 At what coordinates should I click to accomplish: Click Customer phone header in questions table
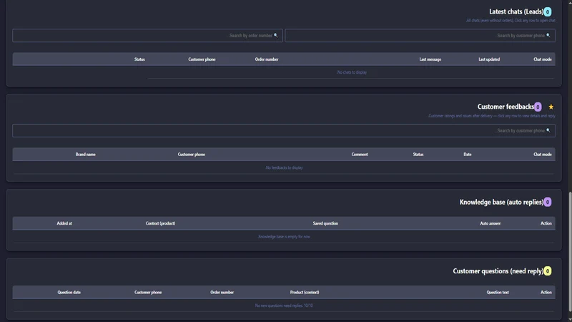point(148,293)
